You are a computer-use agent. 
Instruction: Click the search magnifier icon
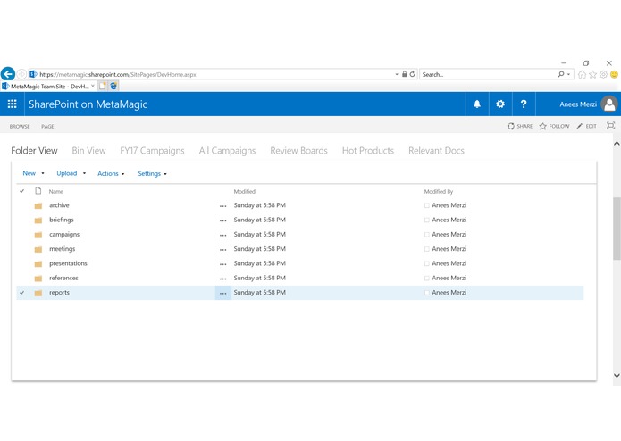[561, 74]
